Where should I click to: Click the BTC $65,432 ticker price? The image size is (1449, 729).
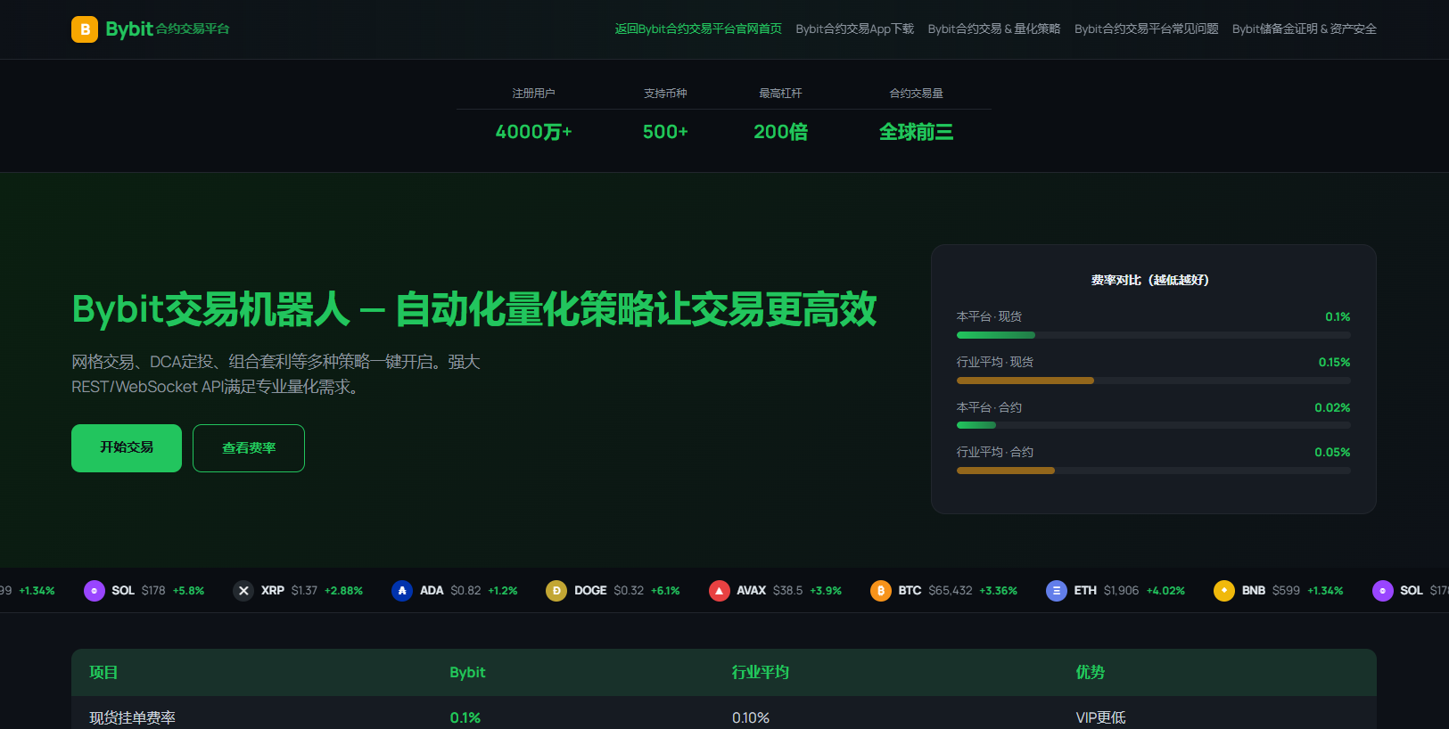pos(951,591)
